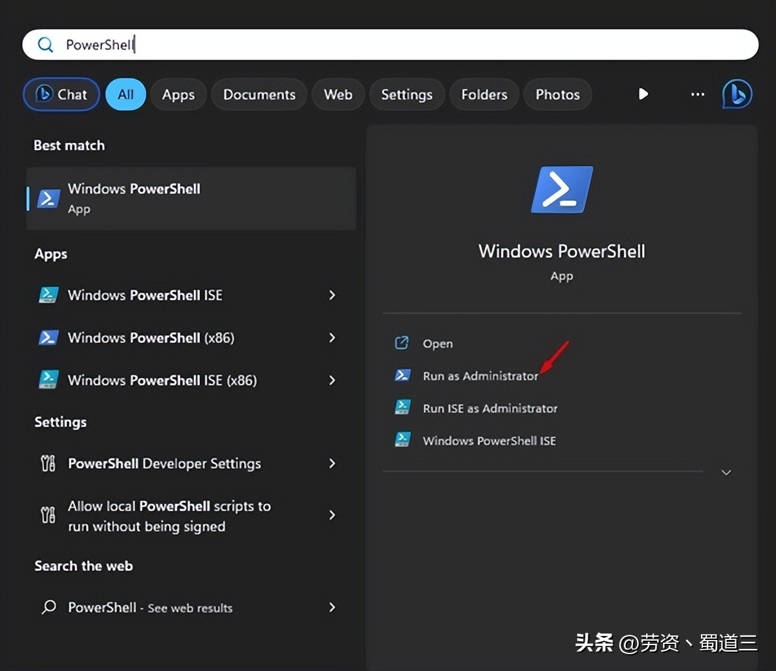Switch to the Settings filter tab
Screen dimensions: 776x671
pos(407,94)
